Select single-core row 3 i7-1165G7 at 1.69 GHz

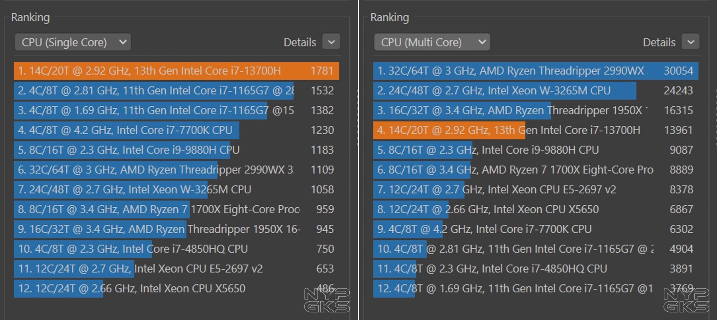(176, 110)
